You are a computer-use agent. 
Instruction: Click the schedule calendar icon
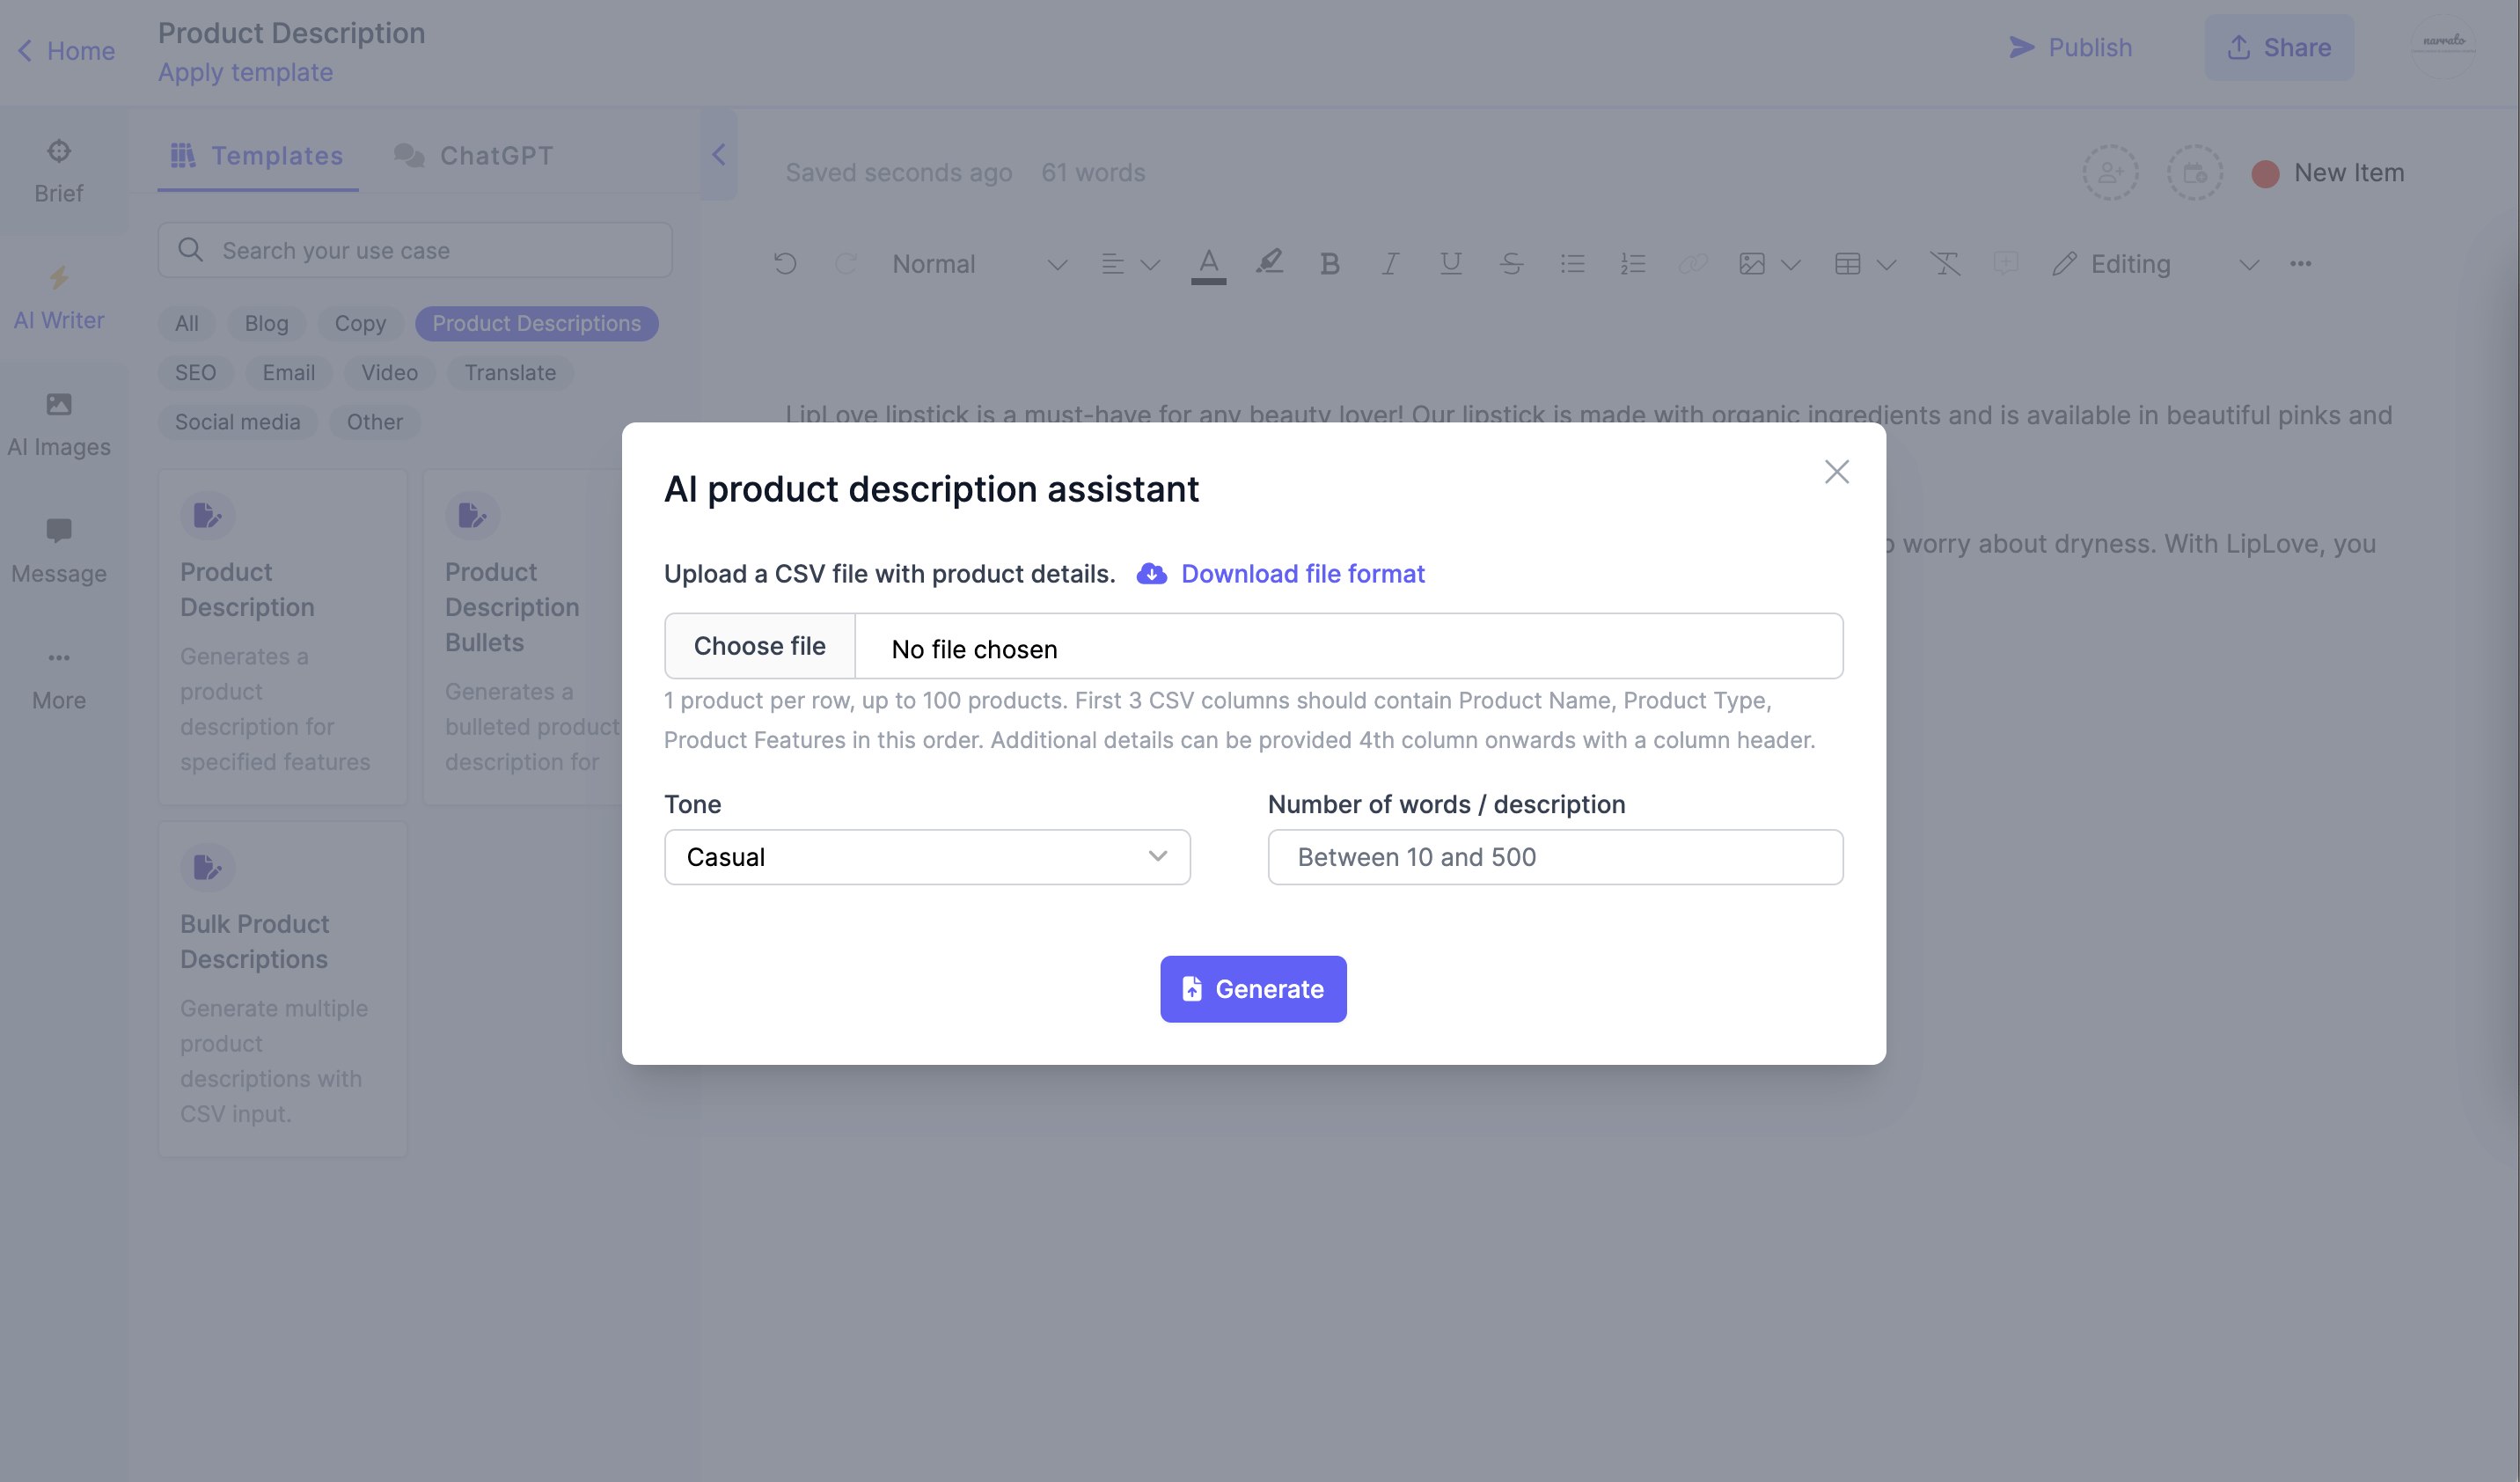tap(2196, 172)
